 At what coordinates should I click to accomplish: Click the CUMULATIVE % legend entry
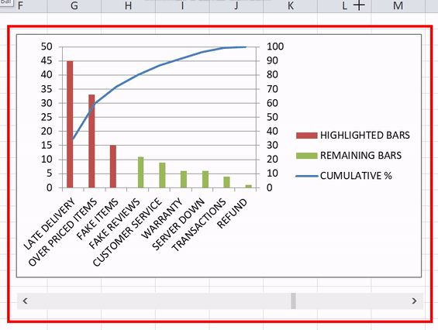click(344, 176)
